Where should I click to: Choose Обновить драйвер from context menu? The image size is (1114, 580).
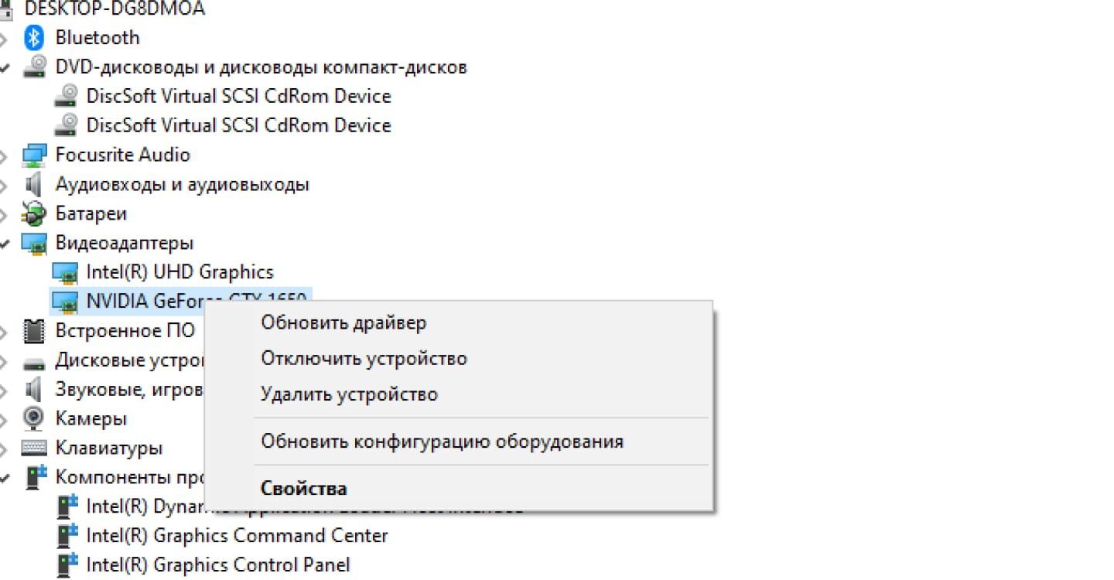pos(343,322)
